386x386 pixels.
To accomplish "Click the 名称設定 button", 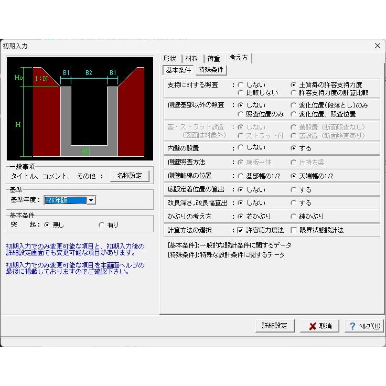I will tap(130, 176).
